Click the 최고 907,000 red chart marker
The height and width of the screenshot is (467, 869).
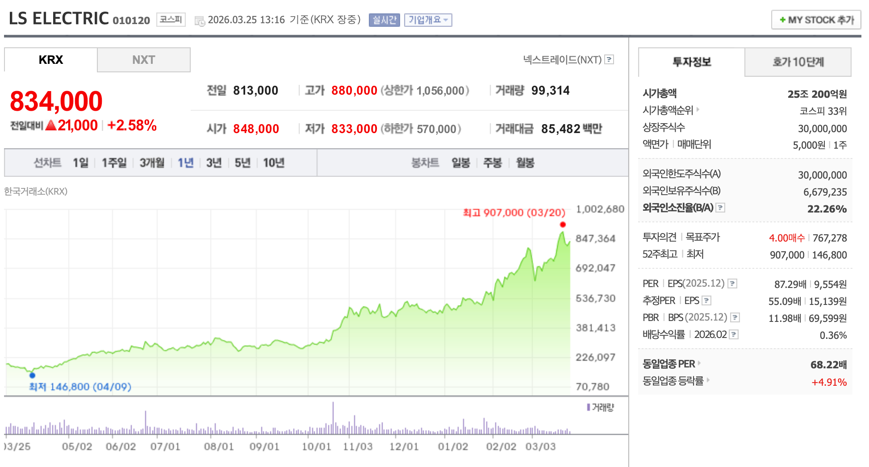click(x=563, y=225)
